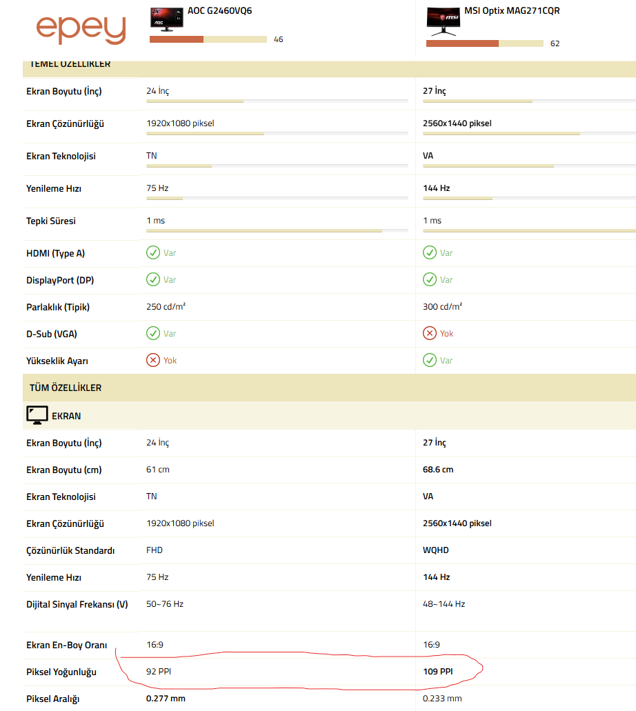Select the Ekran En-Boy Oranı row label
The width and height of the screenshot is (636, 711).
click(x=67, y=645)
